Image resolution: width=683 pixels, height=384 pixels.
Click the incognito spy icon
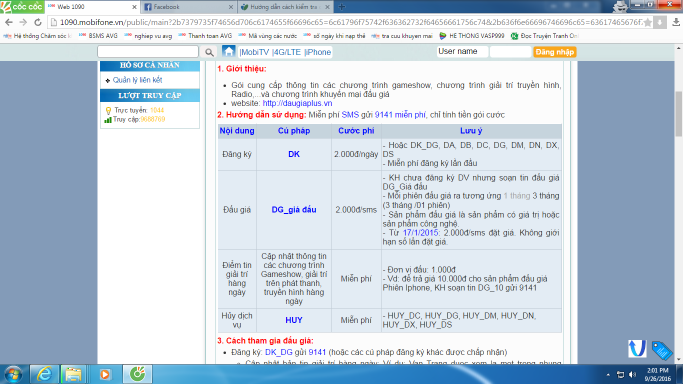pos(620,5)
